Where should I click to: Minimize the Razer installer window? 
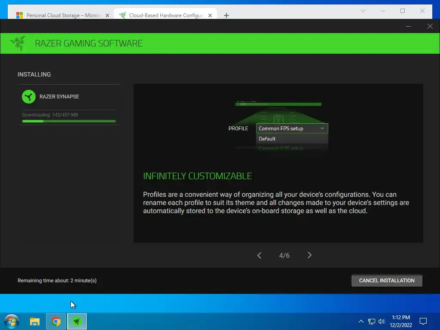coord(409,26)
